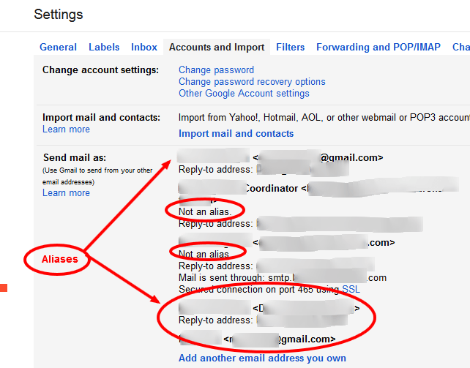Open Change password recovery options

[x=252, y=82]
